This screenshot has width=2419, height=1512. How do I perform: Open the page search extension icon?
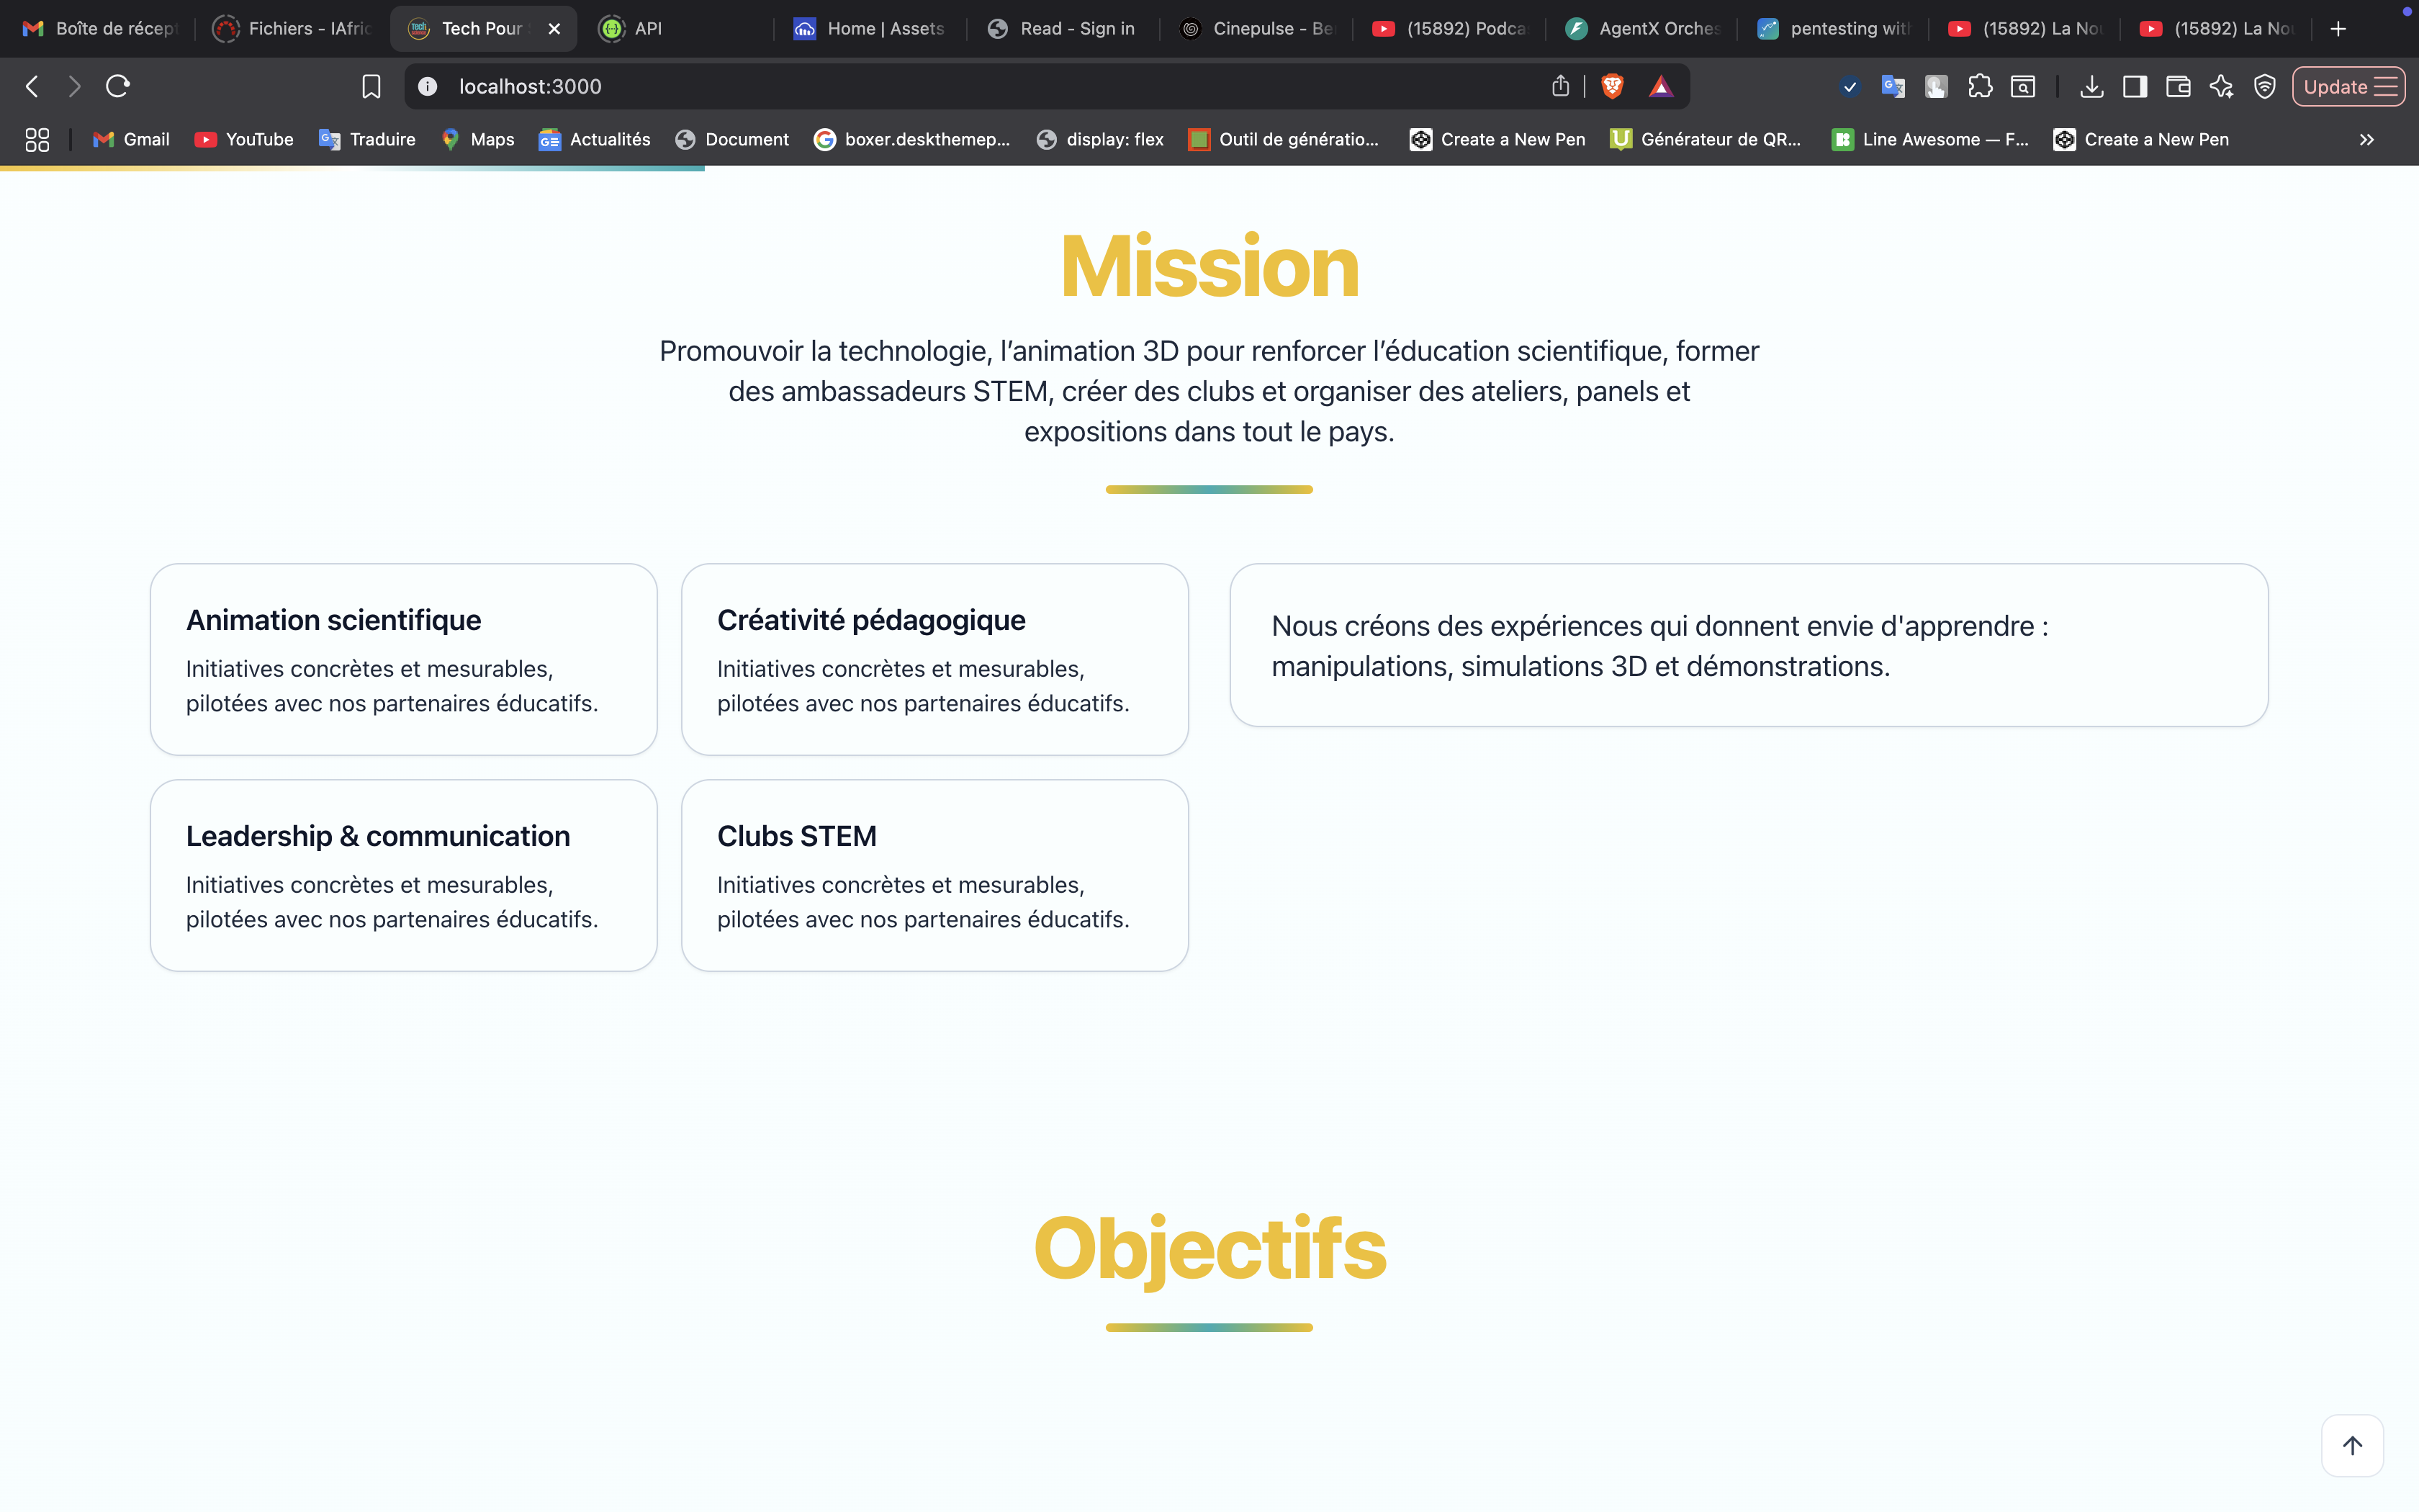click(x=2023, y=87)
